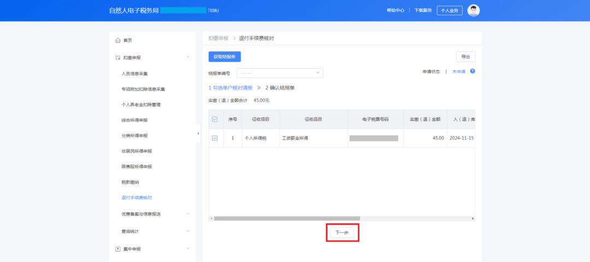Click the blue 获取结报单 button
Image resolution: width=590 pixels, height=262 pixels.
tap(225, 57)
